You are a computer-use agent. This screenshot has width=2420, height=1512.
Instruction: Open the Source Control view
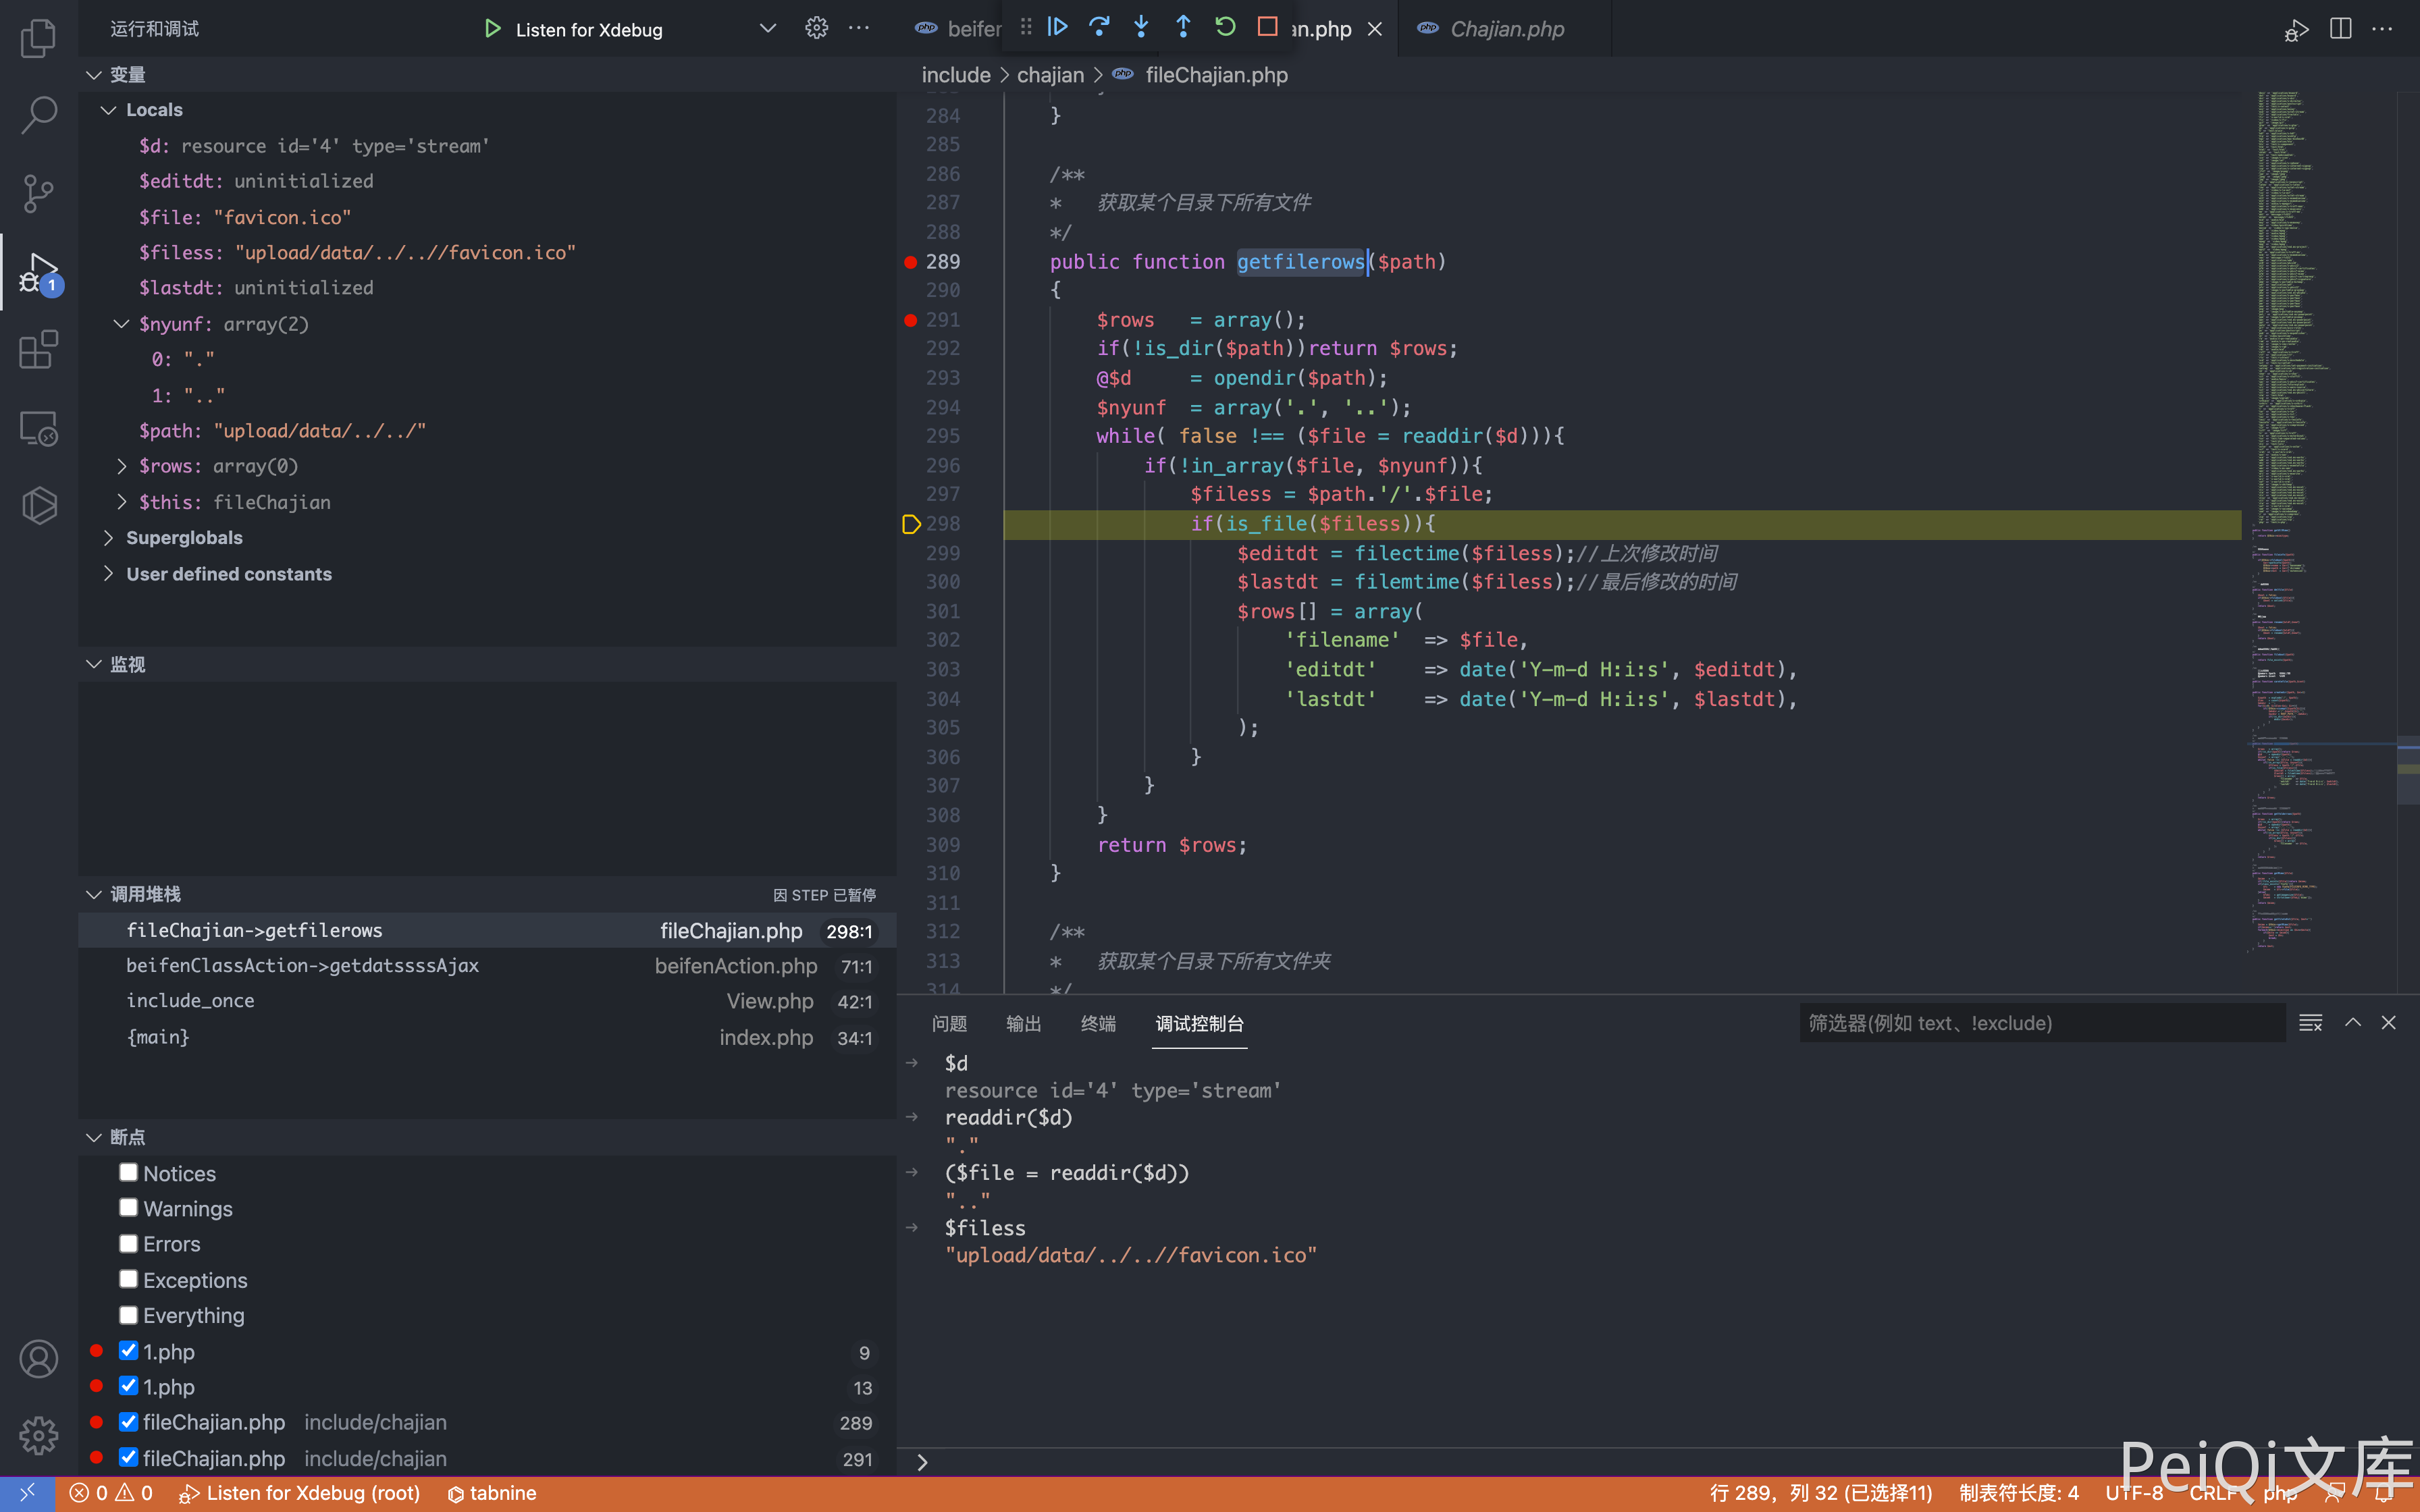pos(38,193)
